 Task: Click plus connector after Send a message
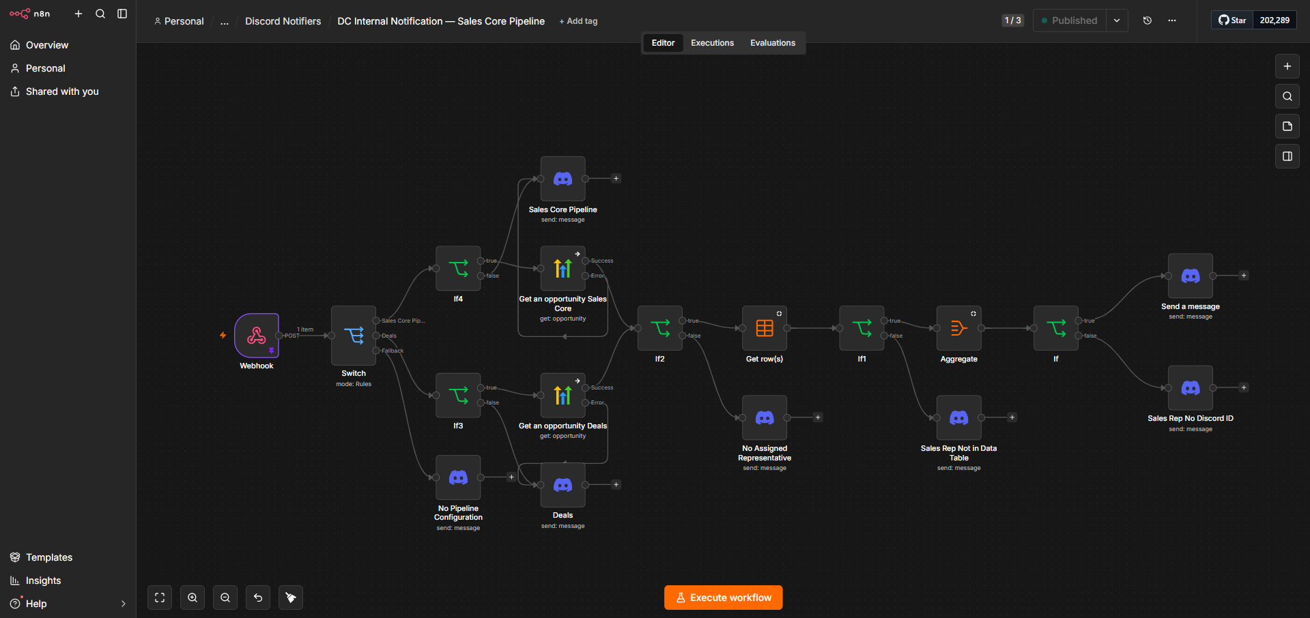(x=1244, y=276)
